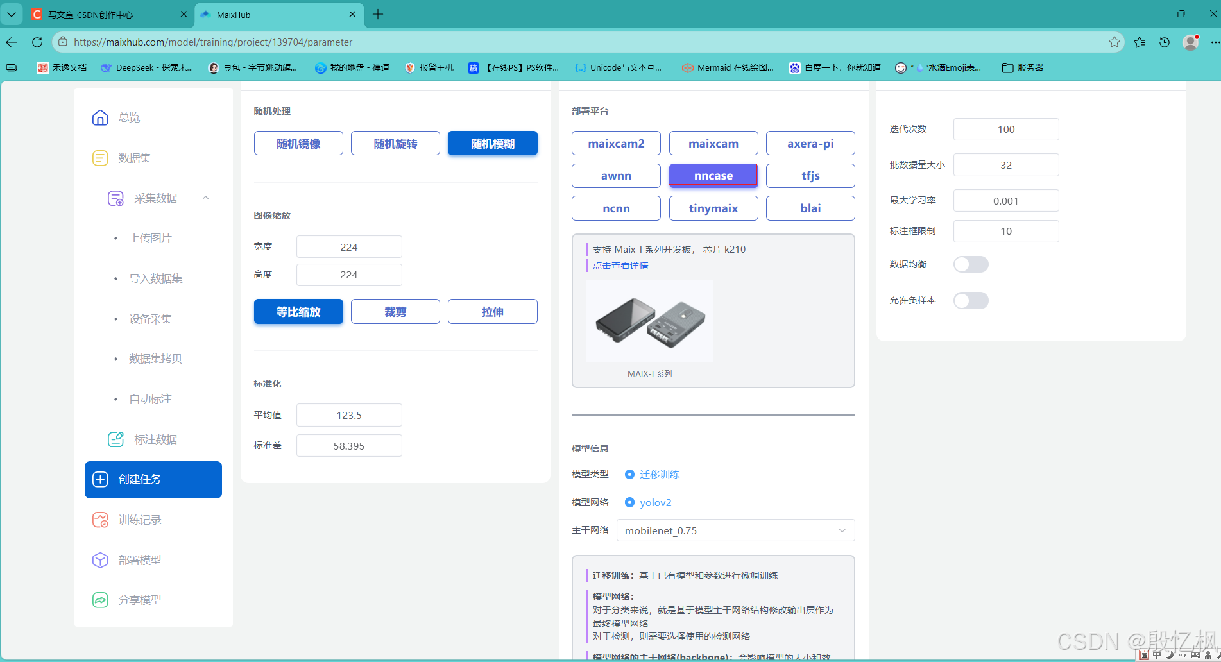Open the 训练记录 training record icon
Image resolution: width=1221 pixels, height=662 pixels.
click(100, 520)
